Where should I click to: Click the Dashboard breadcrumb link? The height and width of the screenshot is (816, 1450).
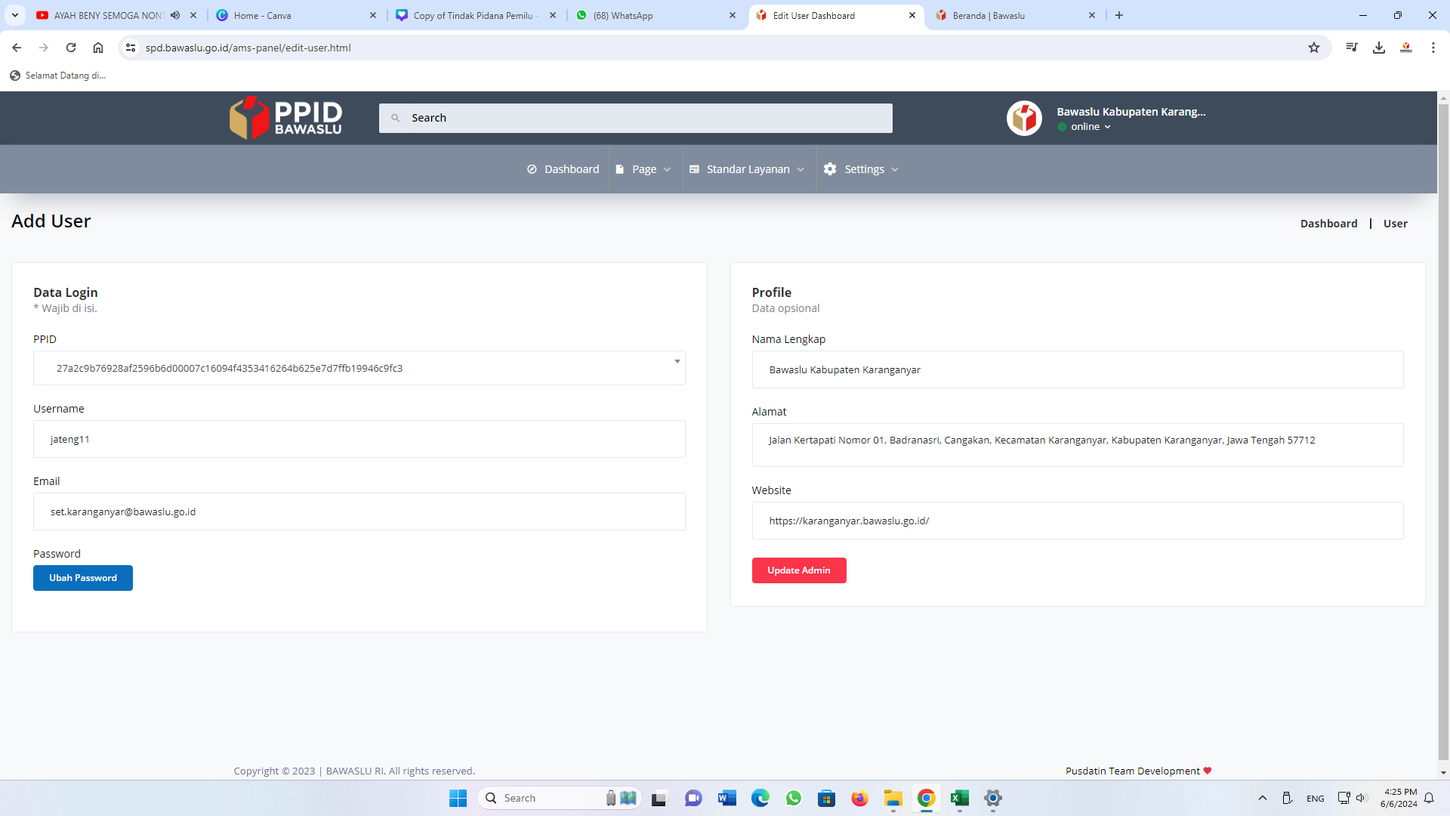(1328, 224)
